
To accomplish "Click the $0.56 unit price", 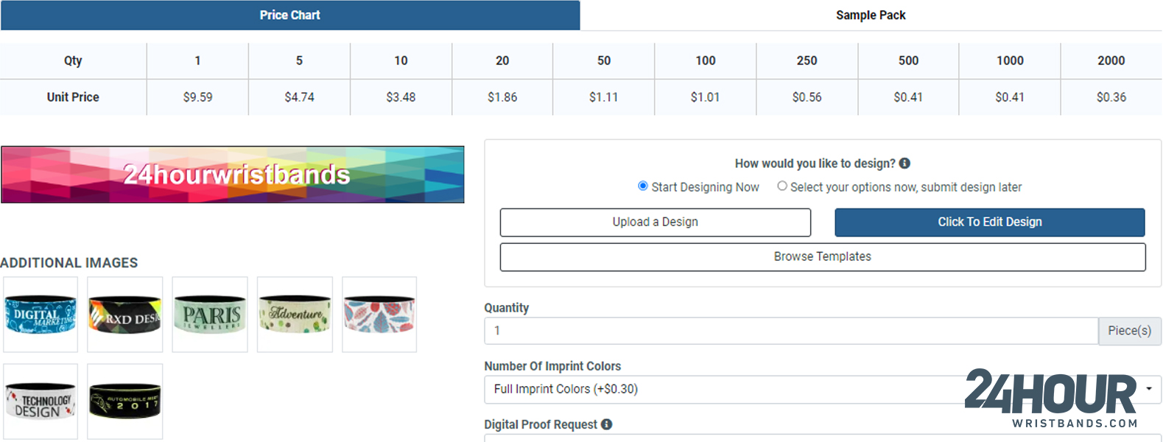I will 807,97.
